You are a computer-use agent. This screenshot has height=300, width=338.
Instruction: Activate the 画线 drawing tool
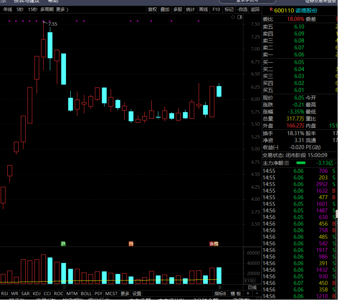203,9
